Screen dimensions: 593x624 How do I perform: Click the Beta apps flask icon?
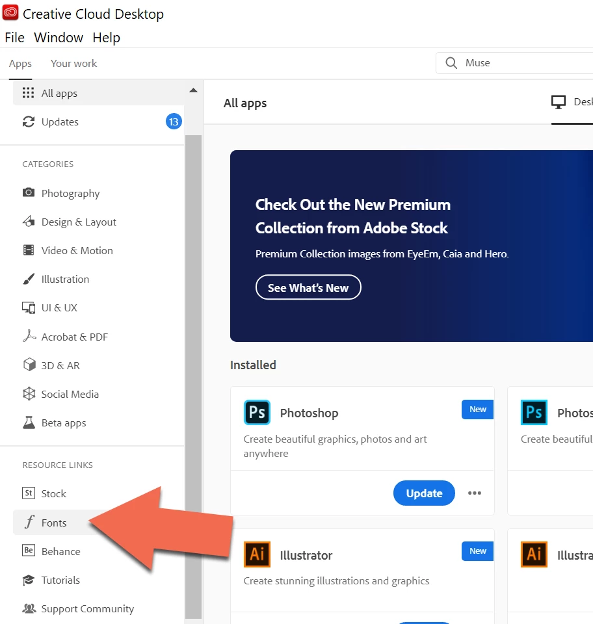[x=28, y=422]
